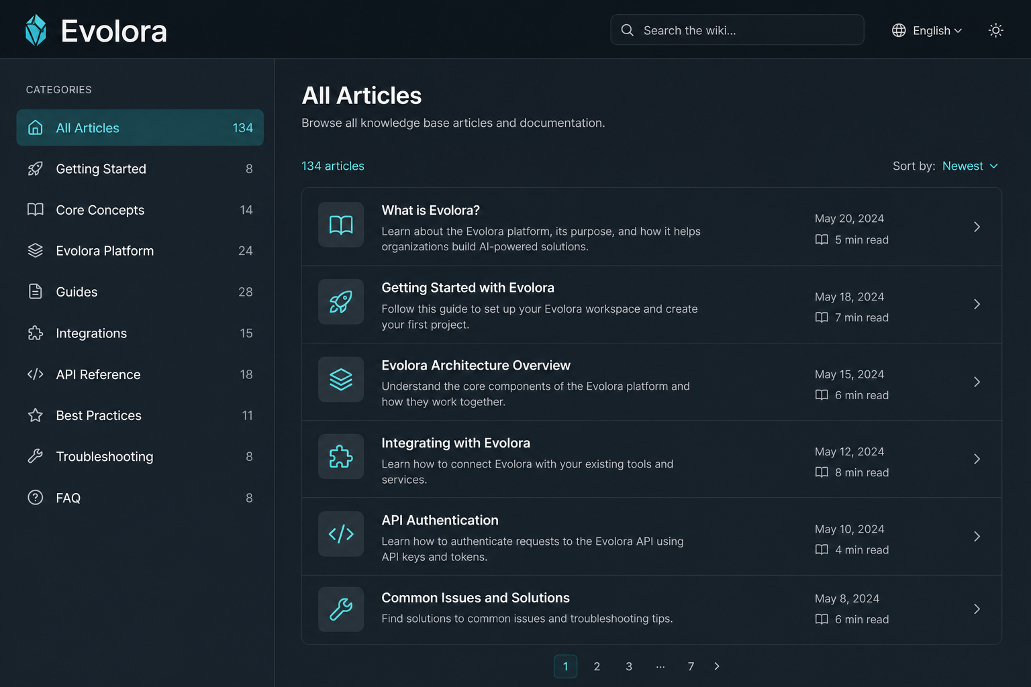Open Sort by Newest dropdown
Image resolution: width=1031 pixels, height=687 pixels.
(x=970, y=166)
